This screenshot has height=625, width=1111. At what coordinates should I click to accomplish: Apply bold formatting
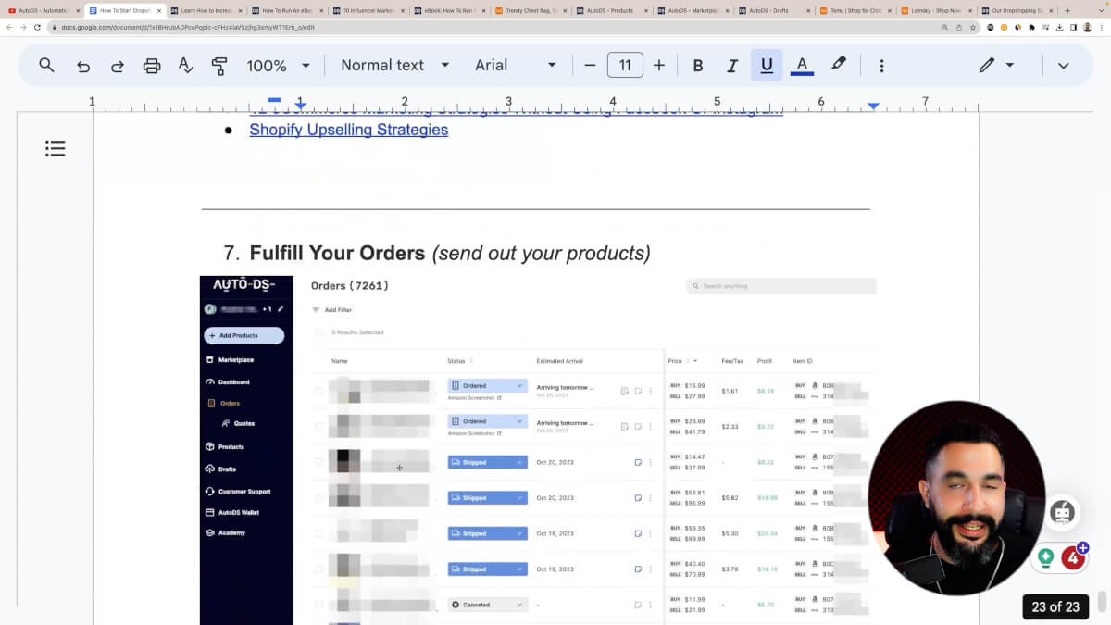(x=698, y=66)
